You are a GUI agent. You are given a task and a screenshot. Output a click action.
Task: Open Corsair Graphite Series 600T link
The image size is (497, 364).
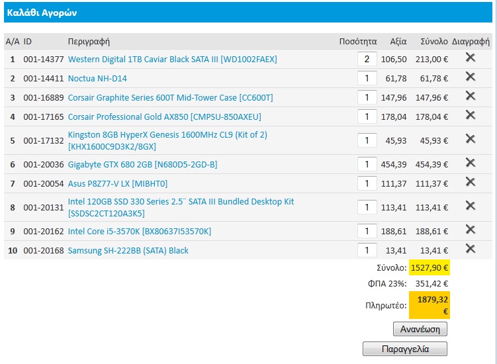coord(170,98)
